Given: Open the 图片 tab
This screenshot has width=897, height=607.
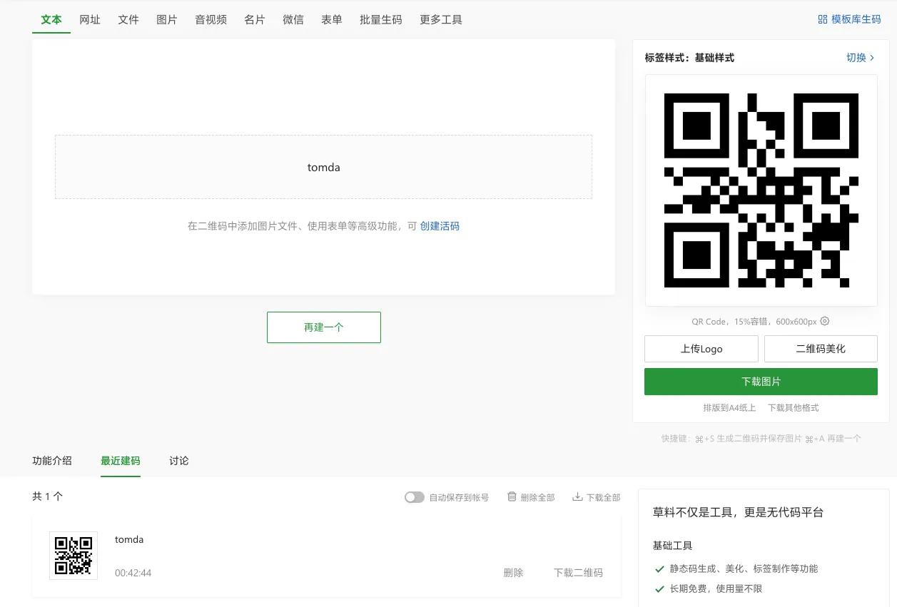Looking at the screenshot, I should (x=167, y=19).
